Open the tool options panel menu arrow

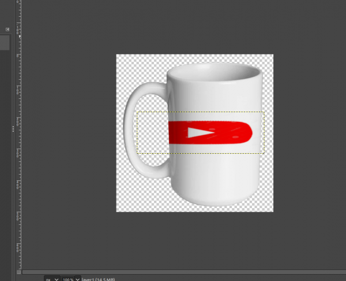[x=7, y=29]
